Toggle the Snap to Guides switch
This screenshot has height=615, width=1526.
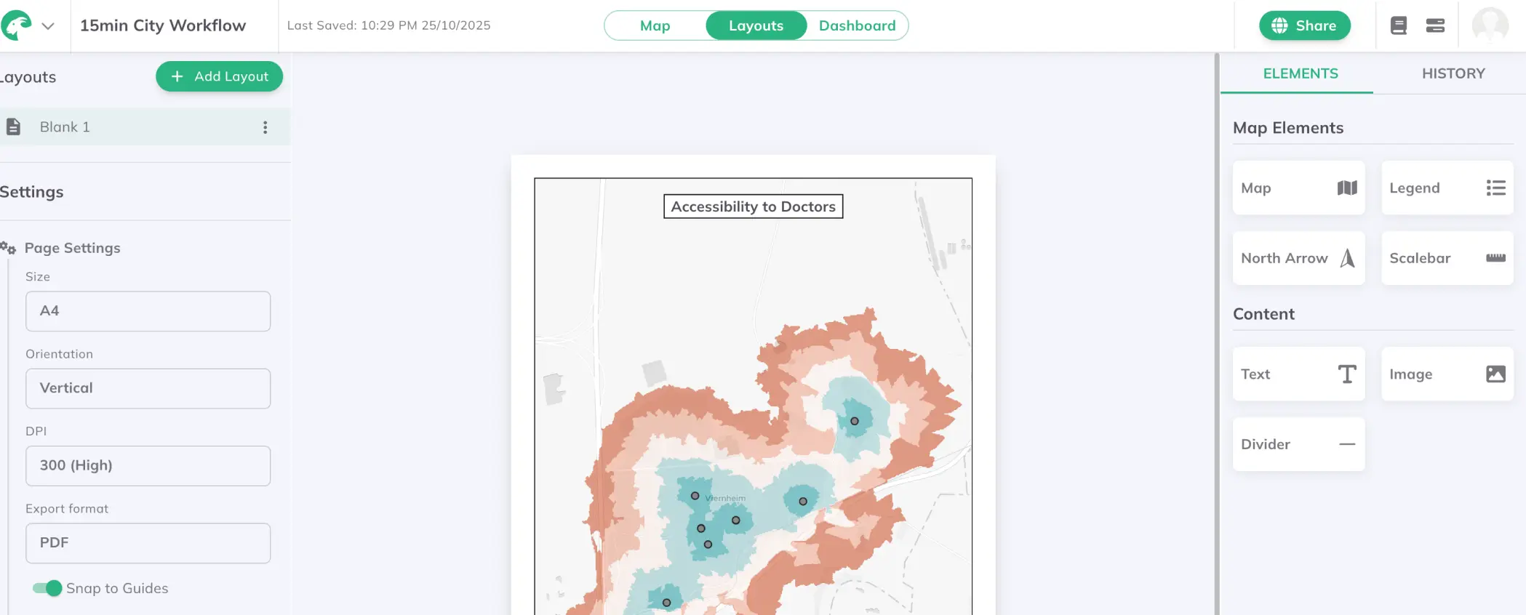47,588
